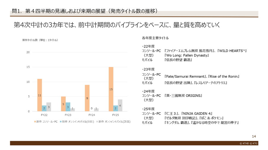Select the ・22年度 section heading

pyautogui.click(x=148, y=47)
